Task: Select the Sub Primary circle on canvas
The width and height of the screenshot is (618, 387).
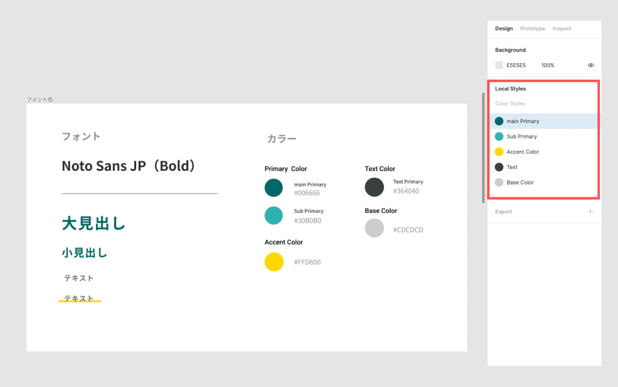Action: tap(274, 215)
